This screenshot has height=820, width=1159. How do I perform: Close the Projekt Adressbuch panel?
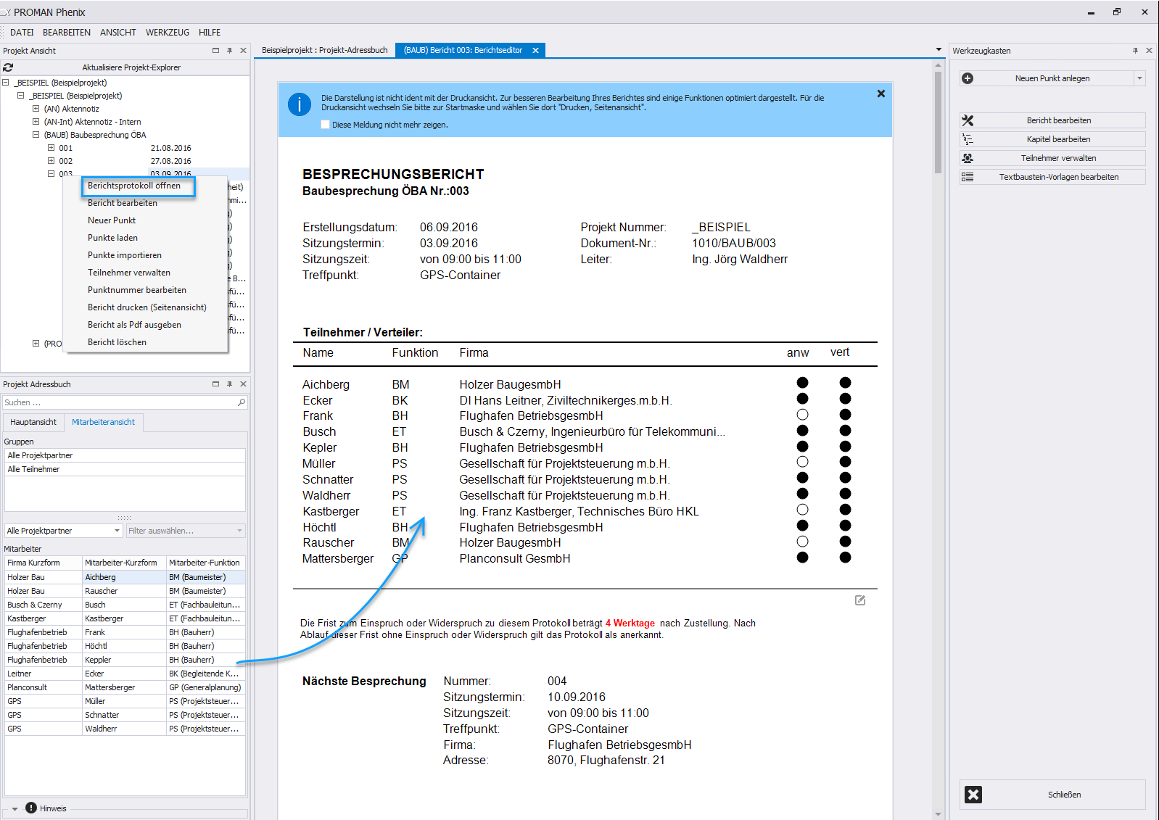pos(243,384)
